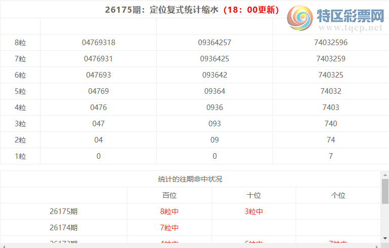Click the red '(18:00更新)' update note
The height and width of the screenshot is (248, 389).
(x=251, y=10)
